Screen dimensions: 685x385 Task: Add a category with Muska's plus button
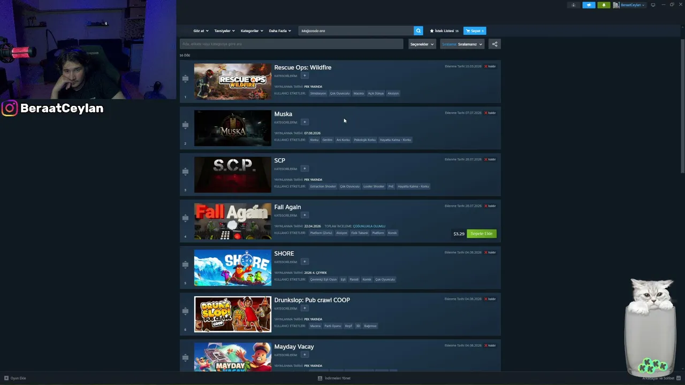(305, 122)
